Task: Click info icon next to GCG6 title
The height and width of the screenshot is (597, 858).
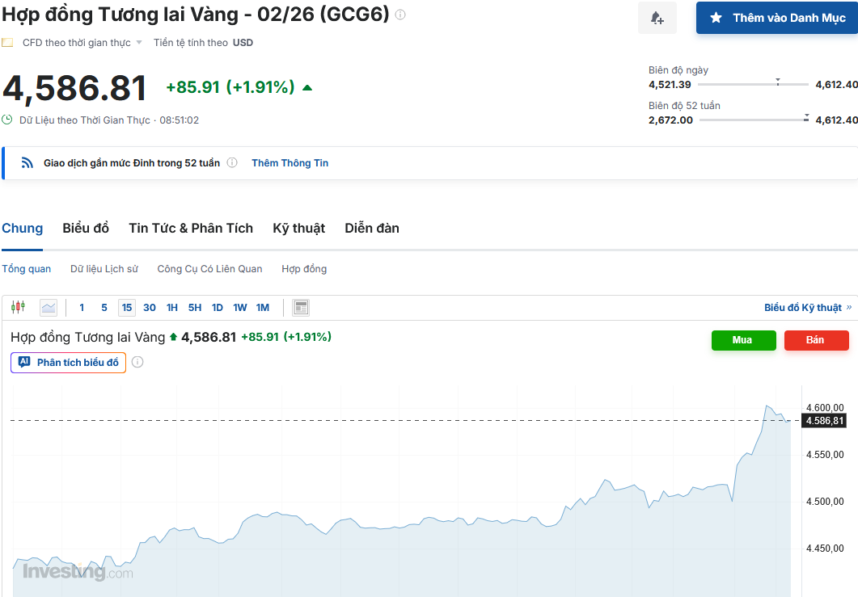Action: [400, 15]
